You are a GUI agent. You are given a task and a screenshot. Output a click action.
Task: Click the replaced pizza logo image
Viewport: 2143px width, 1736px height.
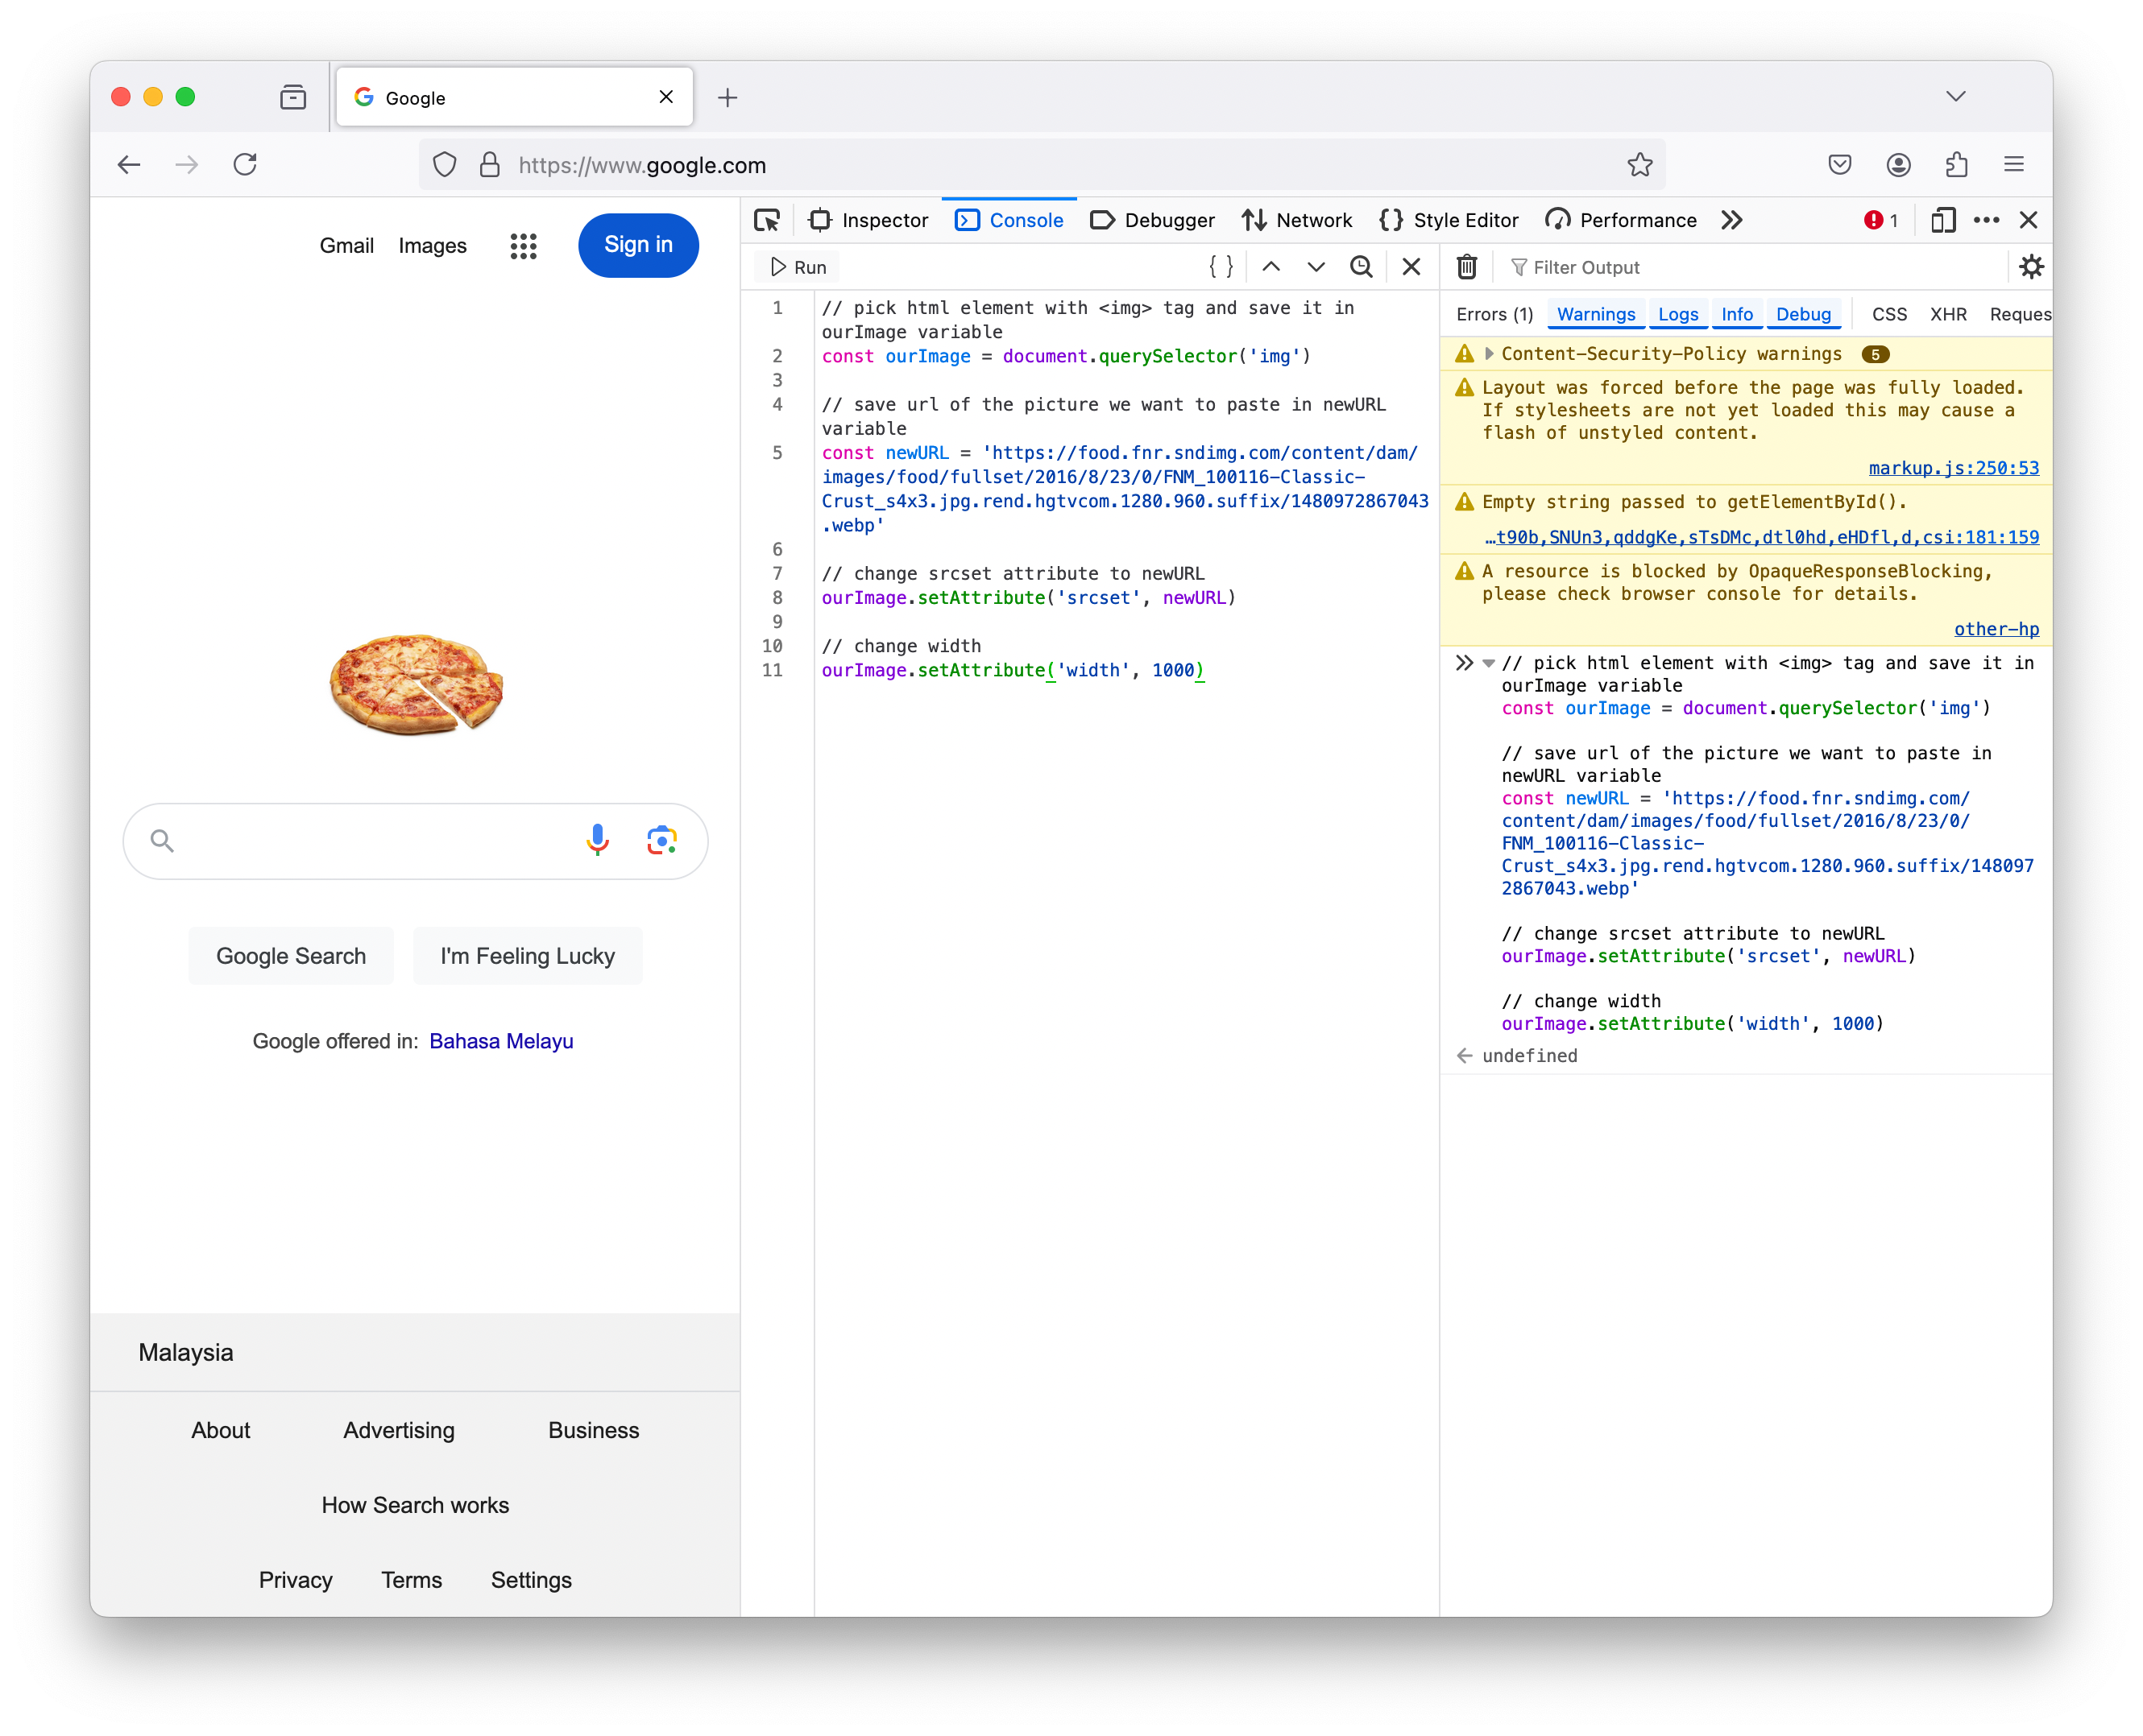[417, 684]
